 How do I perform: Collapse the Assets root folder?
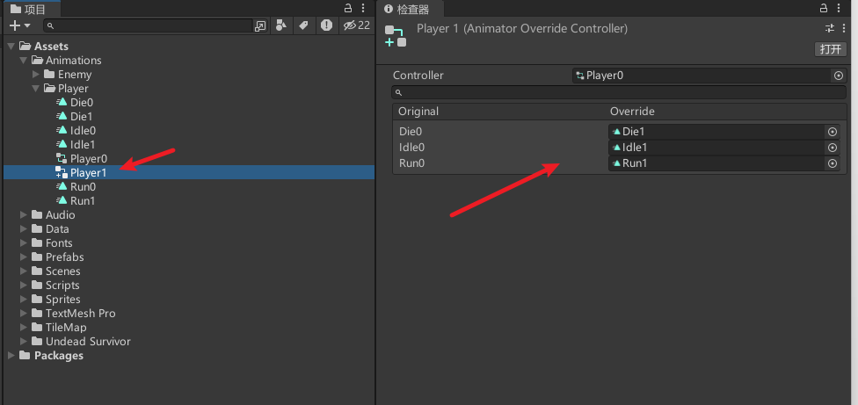11,47
